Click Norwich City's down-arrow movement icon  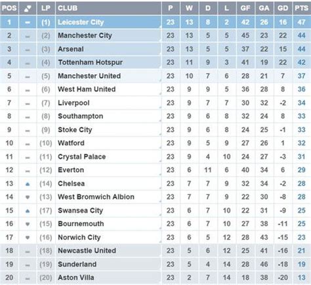pyautogui.click(x=28, y=237)
